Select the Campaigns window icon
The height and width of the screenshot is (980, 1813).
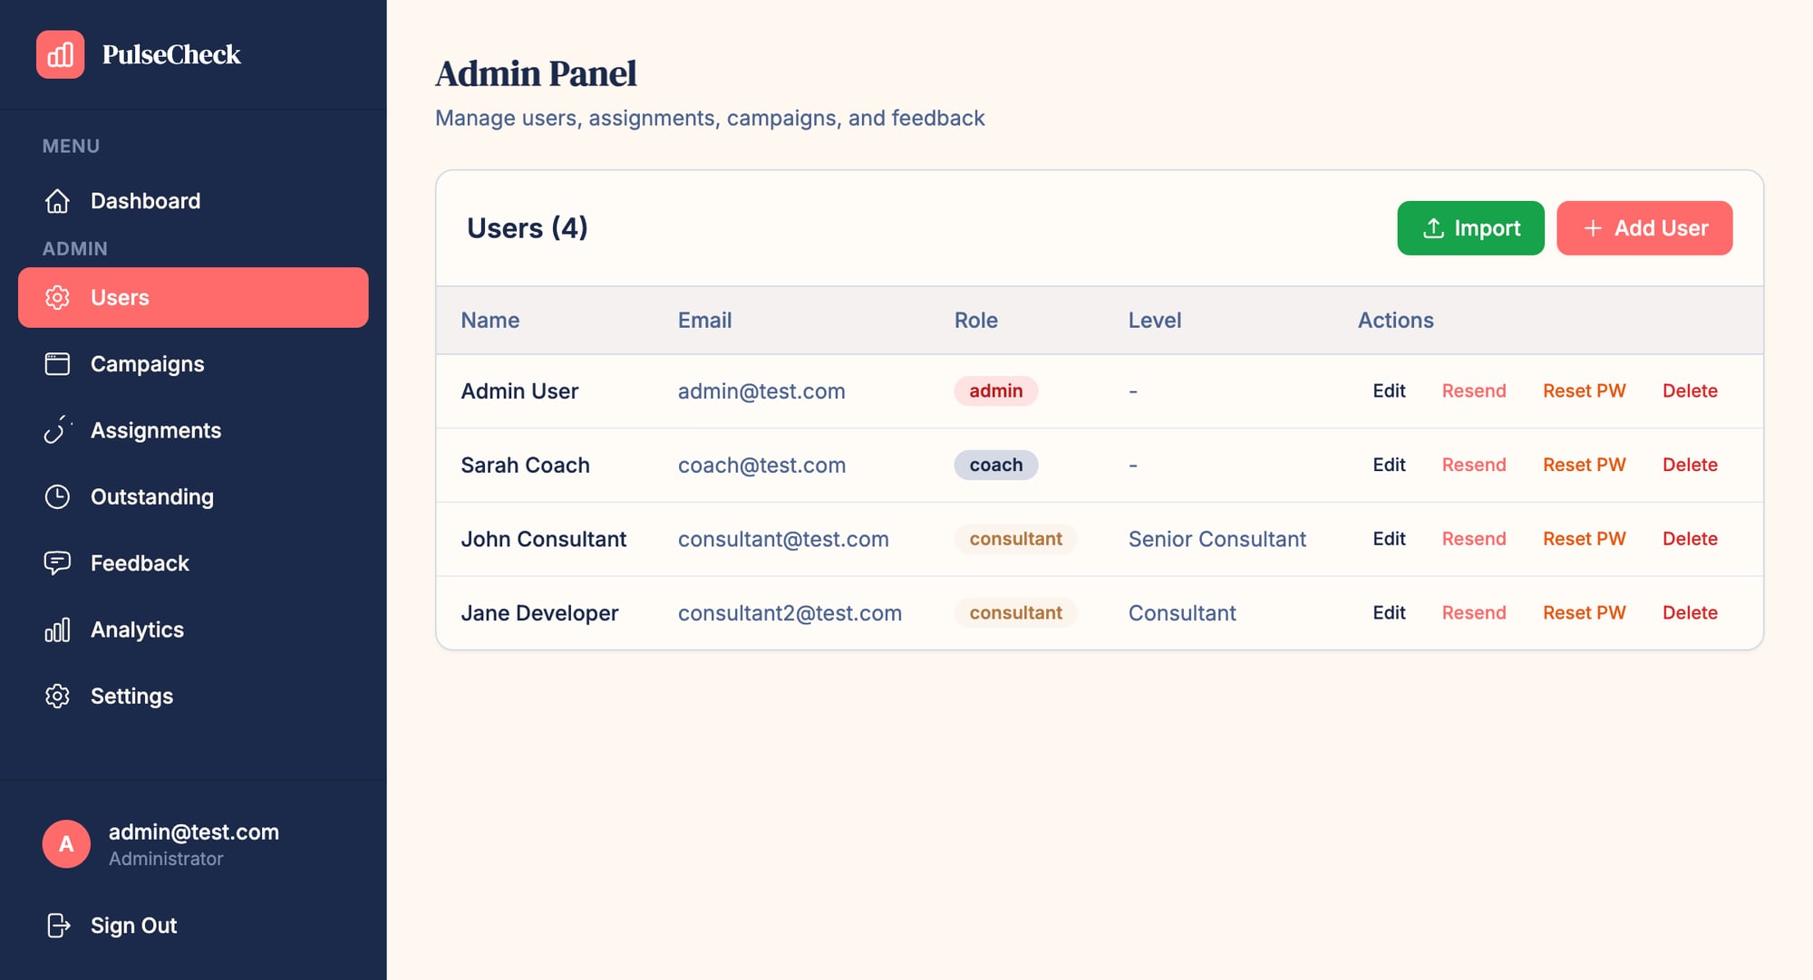tap(57, 364)
